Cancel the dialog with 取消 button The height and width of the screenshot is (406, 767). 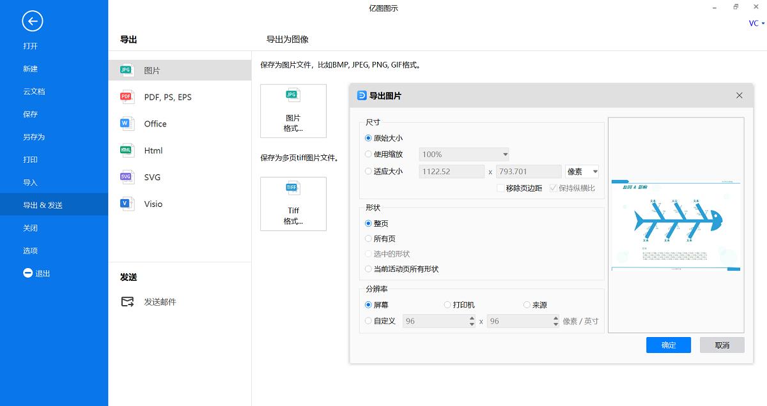tap(722, 345)
